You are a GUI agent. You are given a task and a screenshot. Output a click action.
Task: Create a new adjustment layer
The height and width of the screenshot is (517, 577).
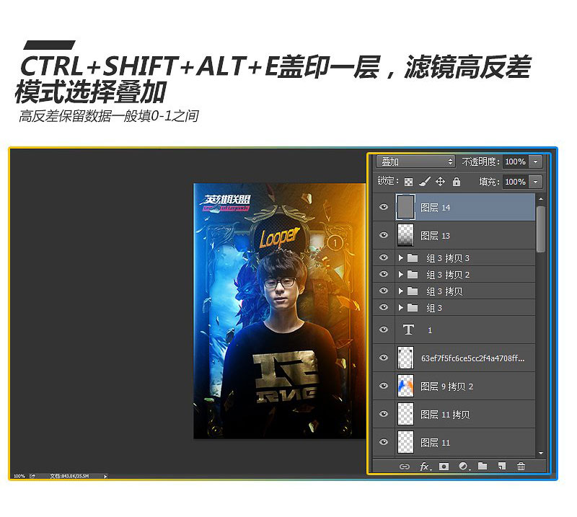click(x=463, y=467)
